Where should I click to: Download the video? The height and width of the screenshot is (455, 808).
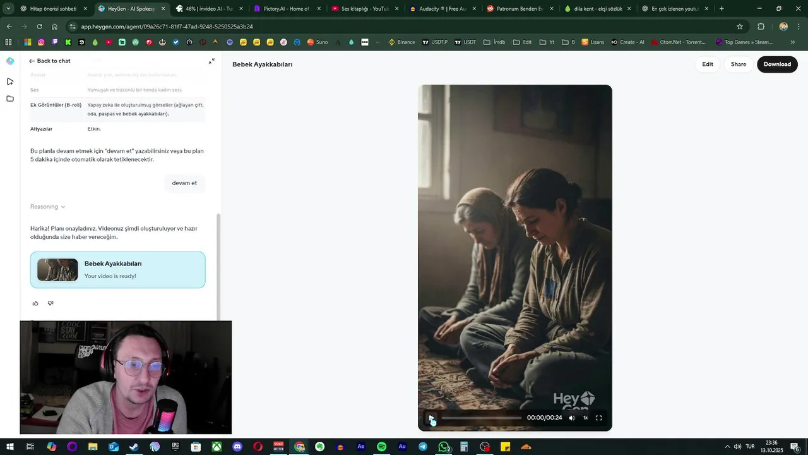[x=777, y=64]
